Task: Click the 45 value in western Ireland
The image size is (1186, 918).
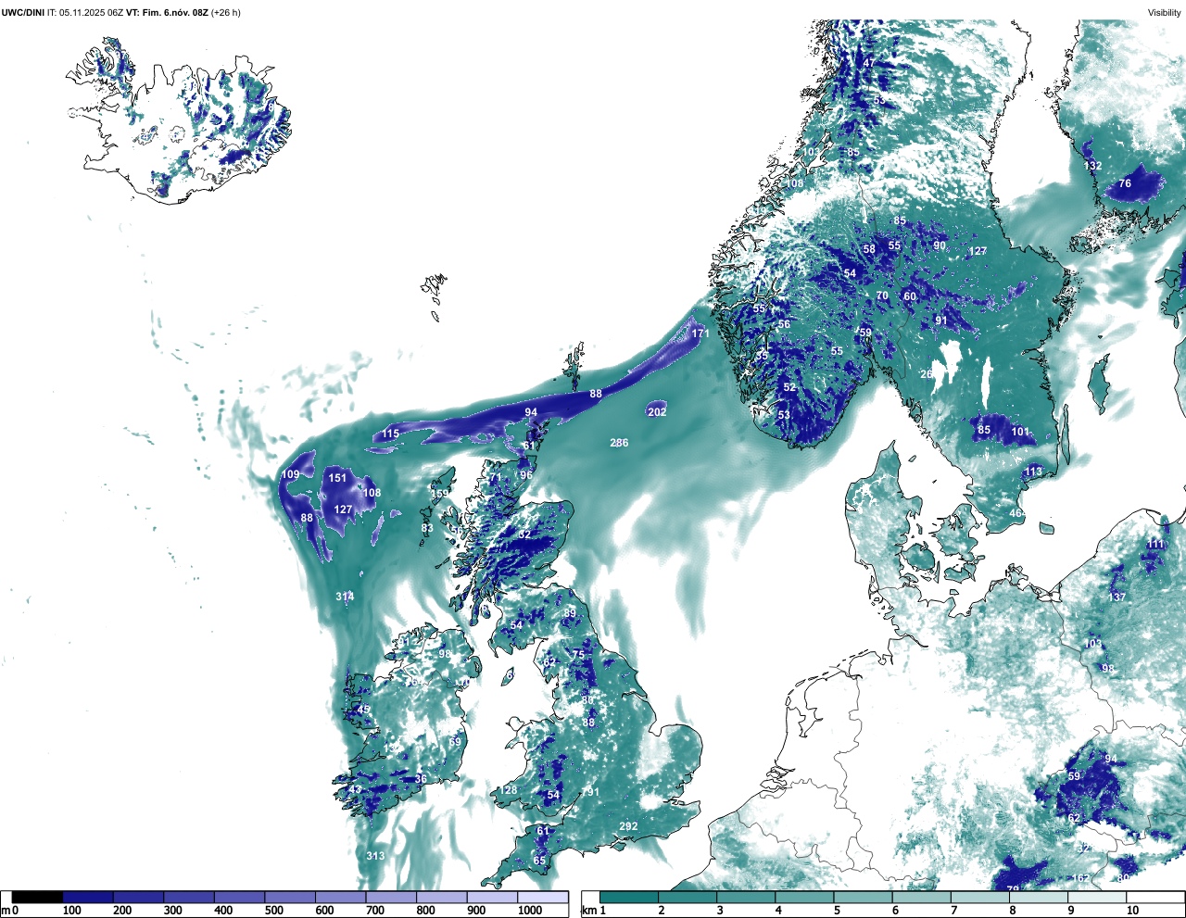Action: coord(364,710)
